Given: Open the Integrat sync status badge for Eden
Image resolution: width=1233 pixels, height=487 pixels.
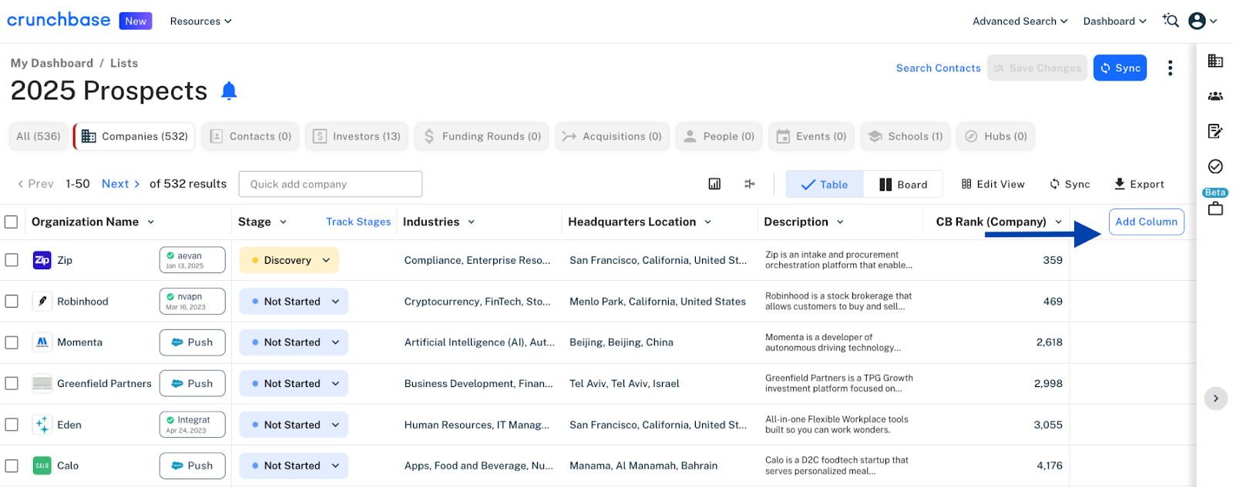Looking at the screenshot, I should click(193, 425).
